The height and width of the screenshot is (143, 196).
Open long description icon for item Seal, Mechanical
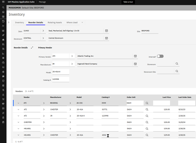(107, 31)
